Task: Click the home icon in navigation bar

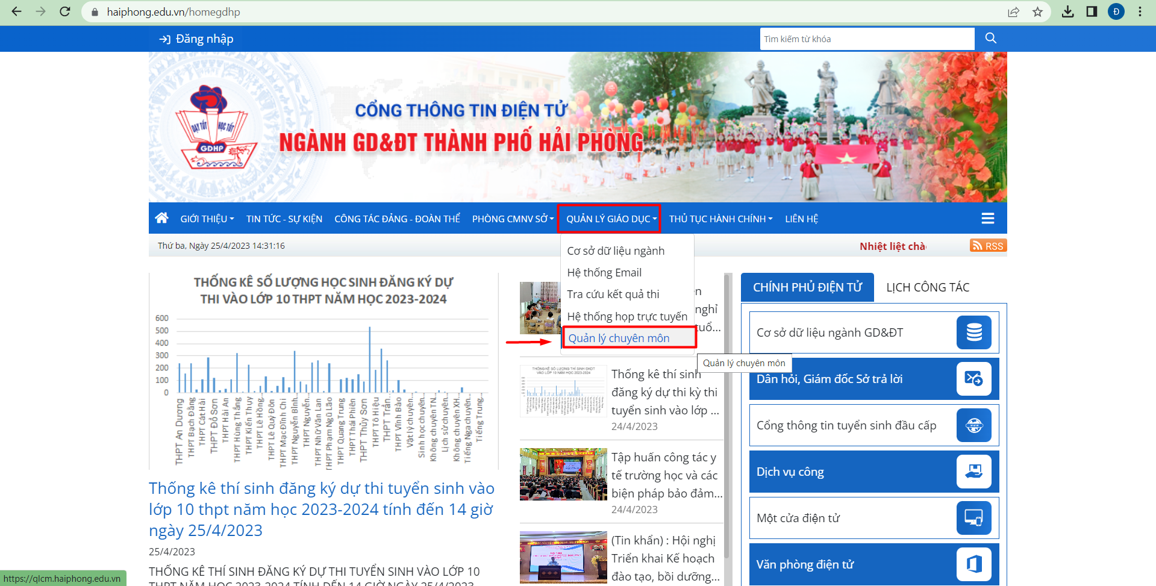Action: pos(161,218)
